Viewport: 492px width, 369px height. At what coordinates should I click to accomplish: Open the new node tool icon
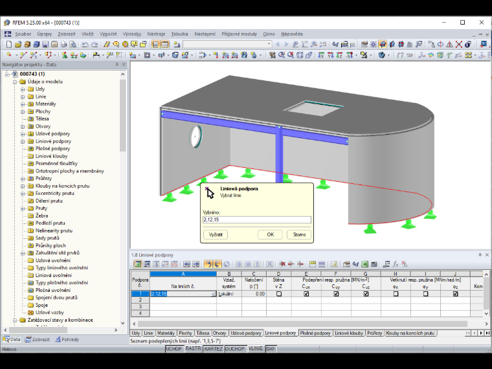pos(9,55)
